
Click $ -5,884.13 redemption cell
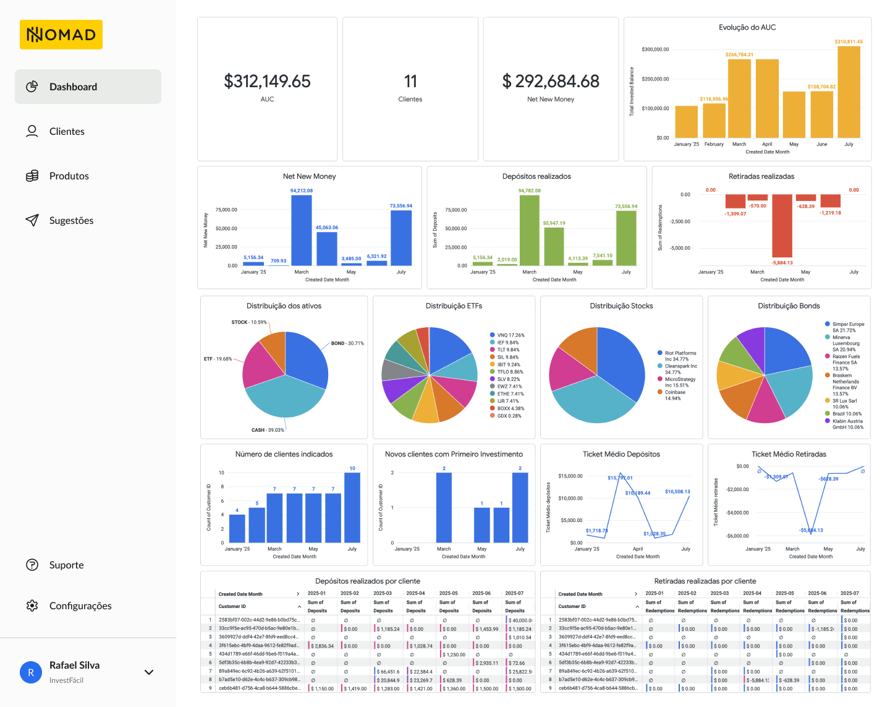(757, 680)
